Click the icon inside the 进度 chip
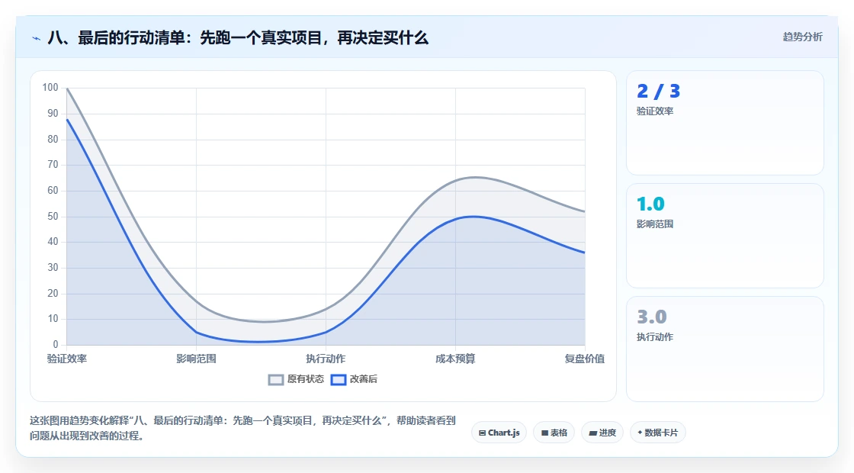This screenshot has width=854, height=473. coord(593,433)
